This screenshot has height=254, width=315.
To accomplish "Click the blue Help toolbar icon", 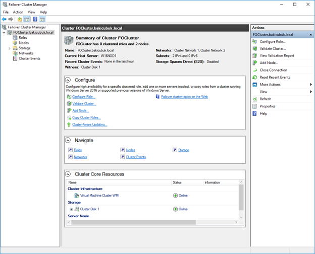I will click(x=35, y=19).
